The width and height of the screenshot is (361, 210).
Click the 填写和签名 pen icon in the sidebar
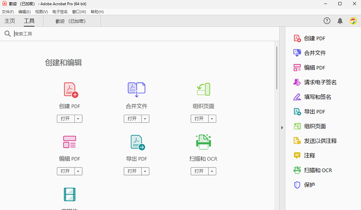pos(297,97)
